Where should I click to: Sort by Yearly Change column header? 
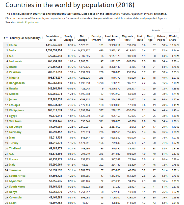click(x=69, y=38)
